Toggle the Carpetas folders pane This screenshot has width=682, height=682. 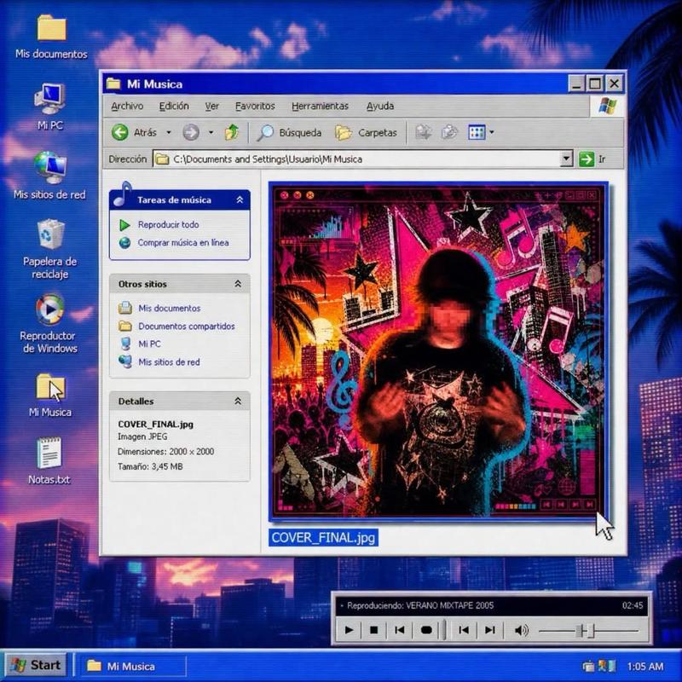(366, 133)
